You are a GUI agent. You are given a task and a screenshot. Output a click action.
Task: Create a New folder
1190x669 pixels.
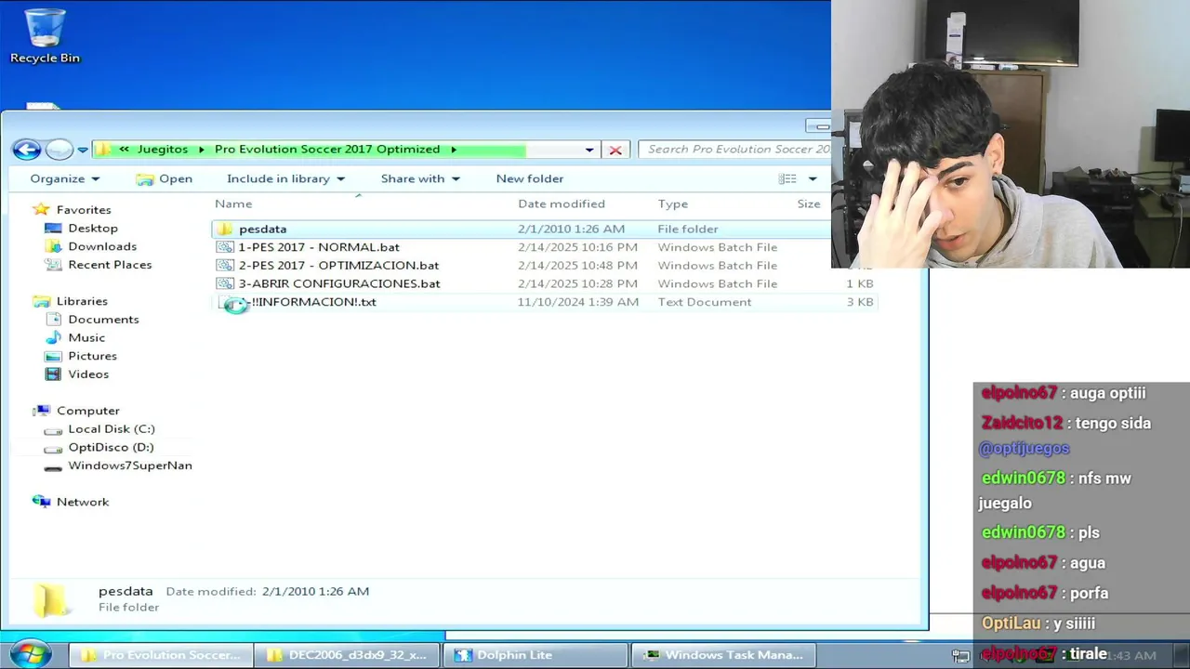pos(530,178)
